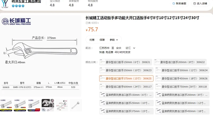Click the 5/20 pack quantity cell

tap(73, 87)
